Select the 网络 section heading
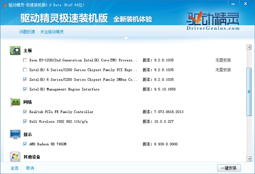 [28, 102]
